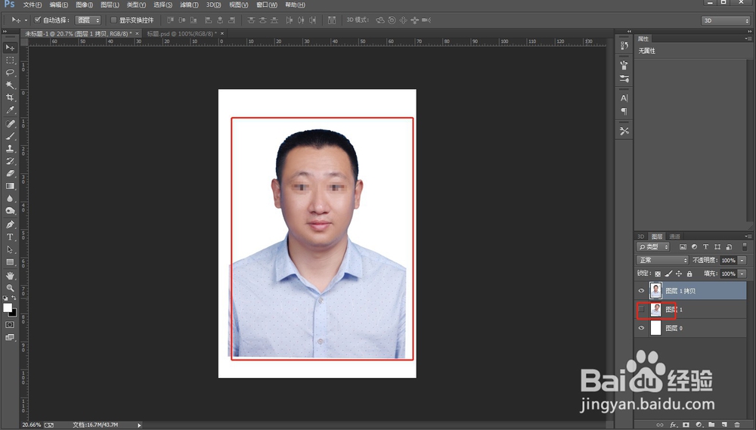Create new adjustment layer icon
Screen dimensions: 756x430
(x=699, y=425)
